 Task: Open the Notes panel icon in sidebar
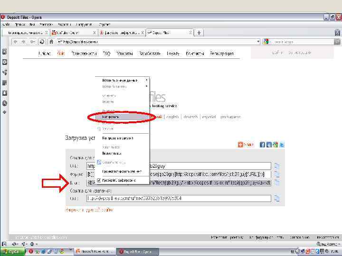point(4,82)
